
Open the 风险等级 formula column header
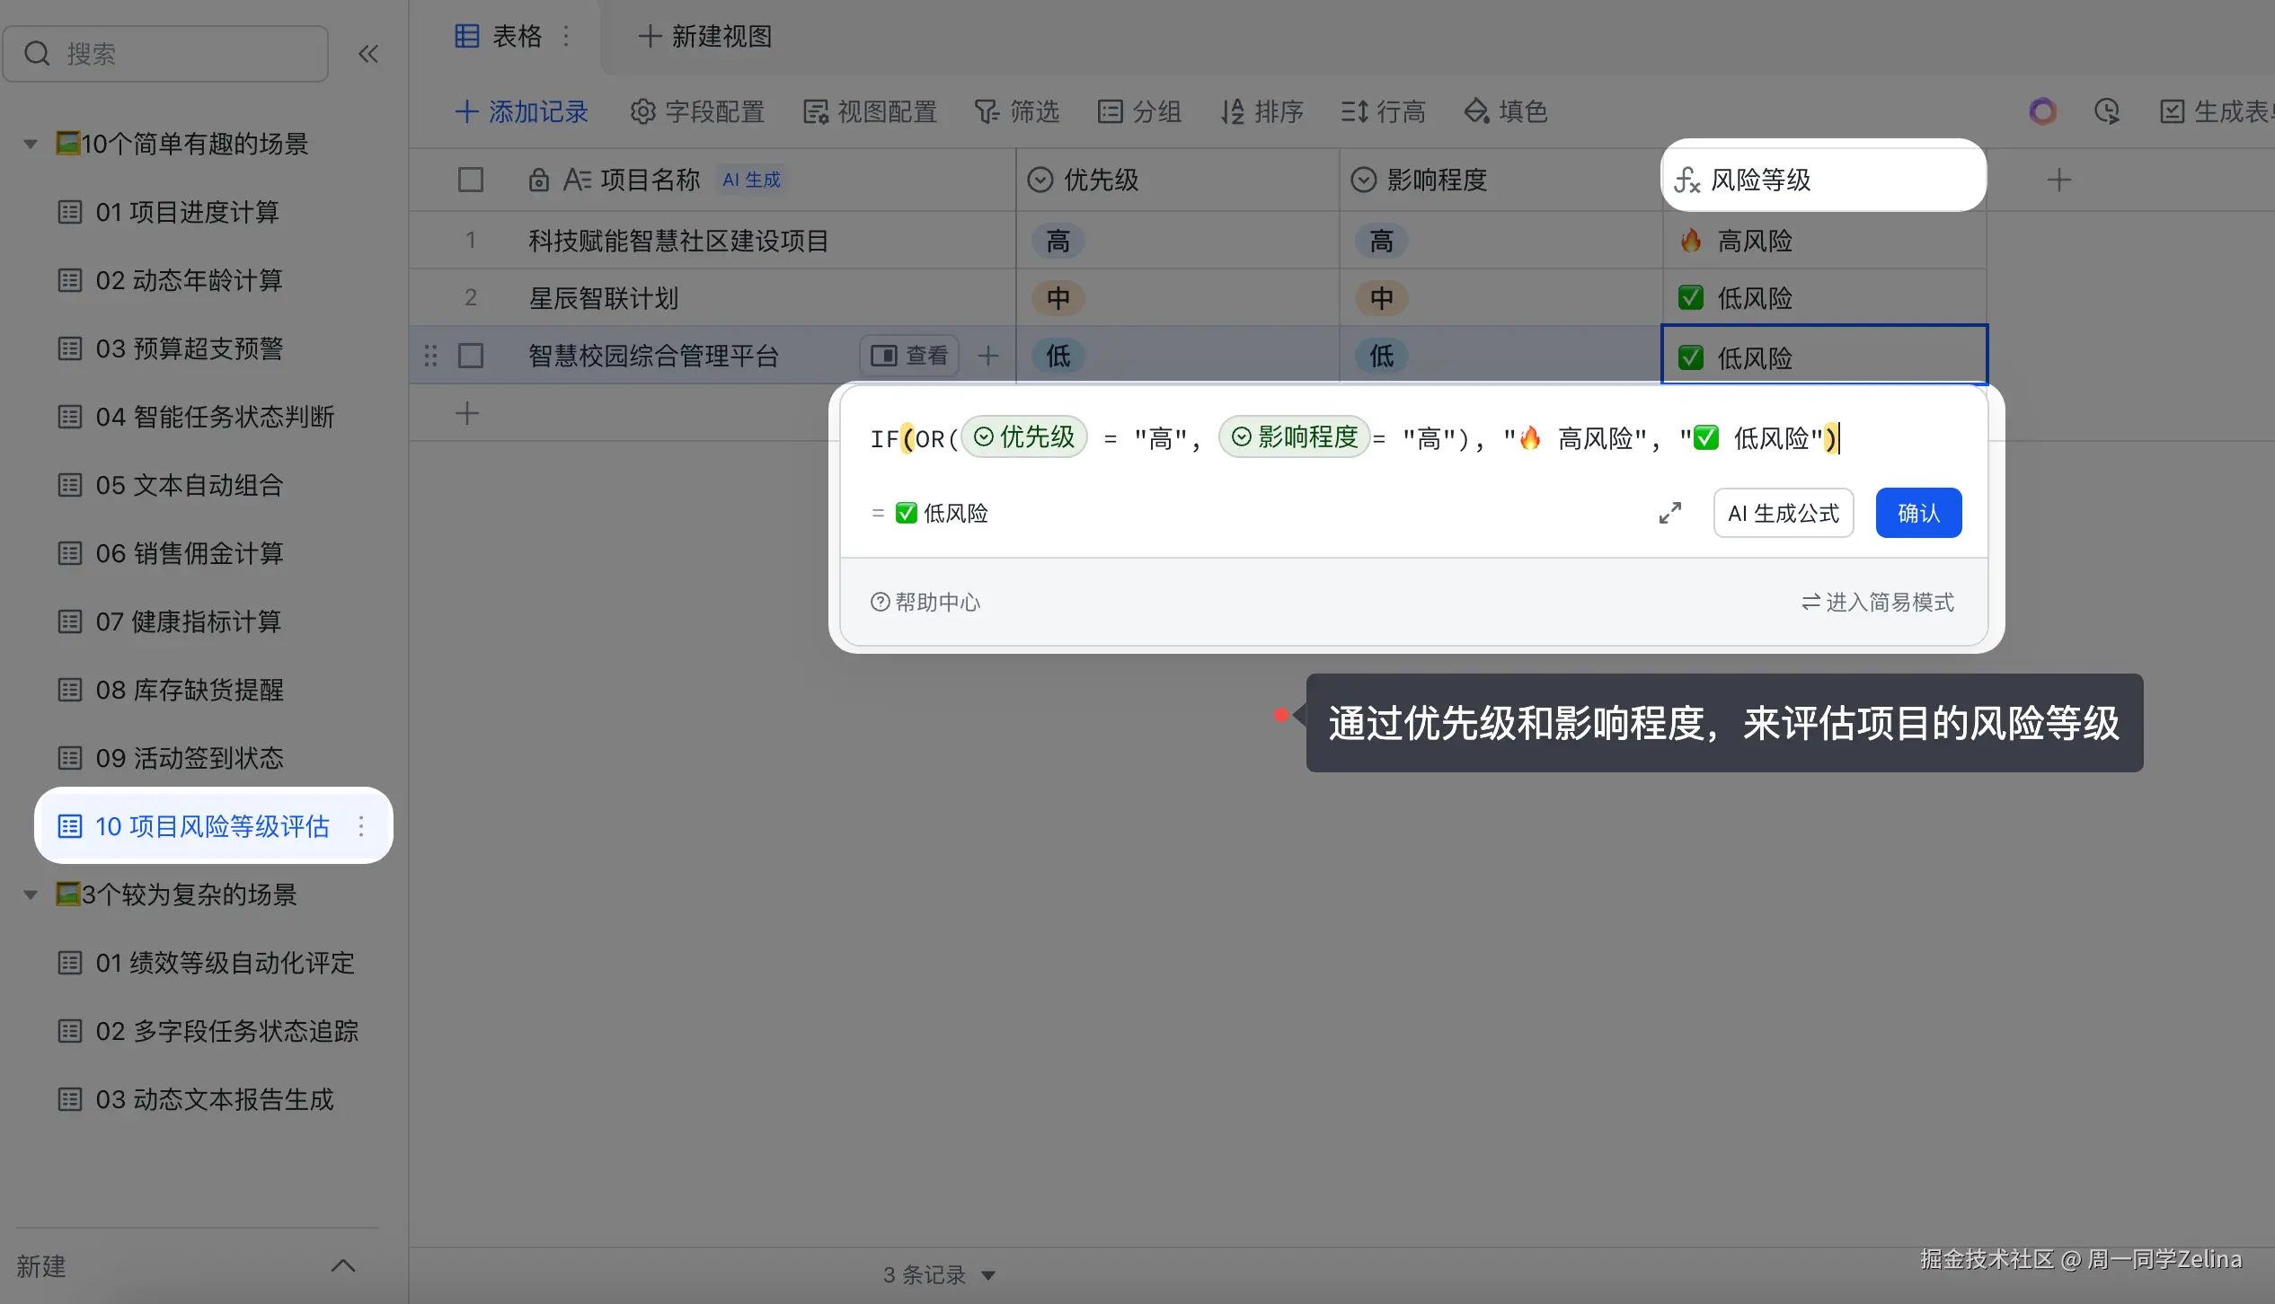pyautogui.click(x=1824, y=180)
